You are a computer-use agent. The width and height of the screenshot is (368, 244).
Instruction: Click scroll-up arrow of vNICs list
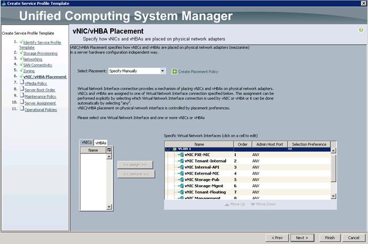coord(109,157)
